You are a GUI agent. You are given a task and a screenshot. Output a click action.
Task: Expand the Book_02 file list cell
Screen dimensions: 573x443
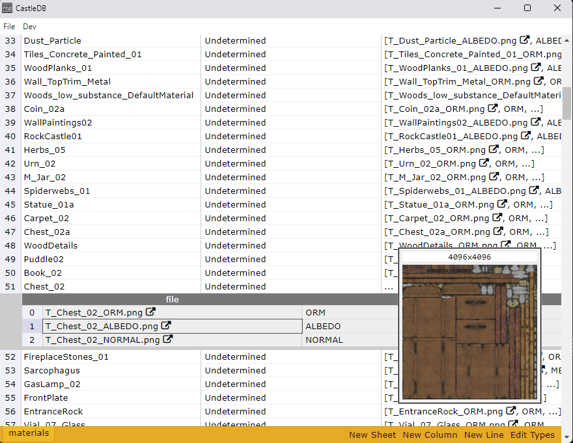[x=389, y=273]
